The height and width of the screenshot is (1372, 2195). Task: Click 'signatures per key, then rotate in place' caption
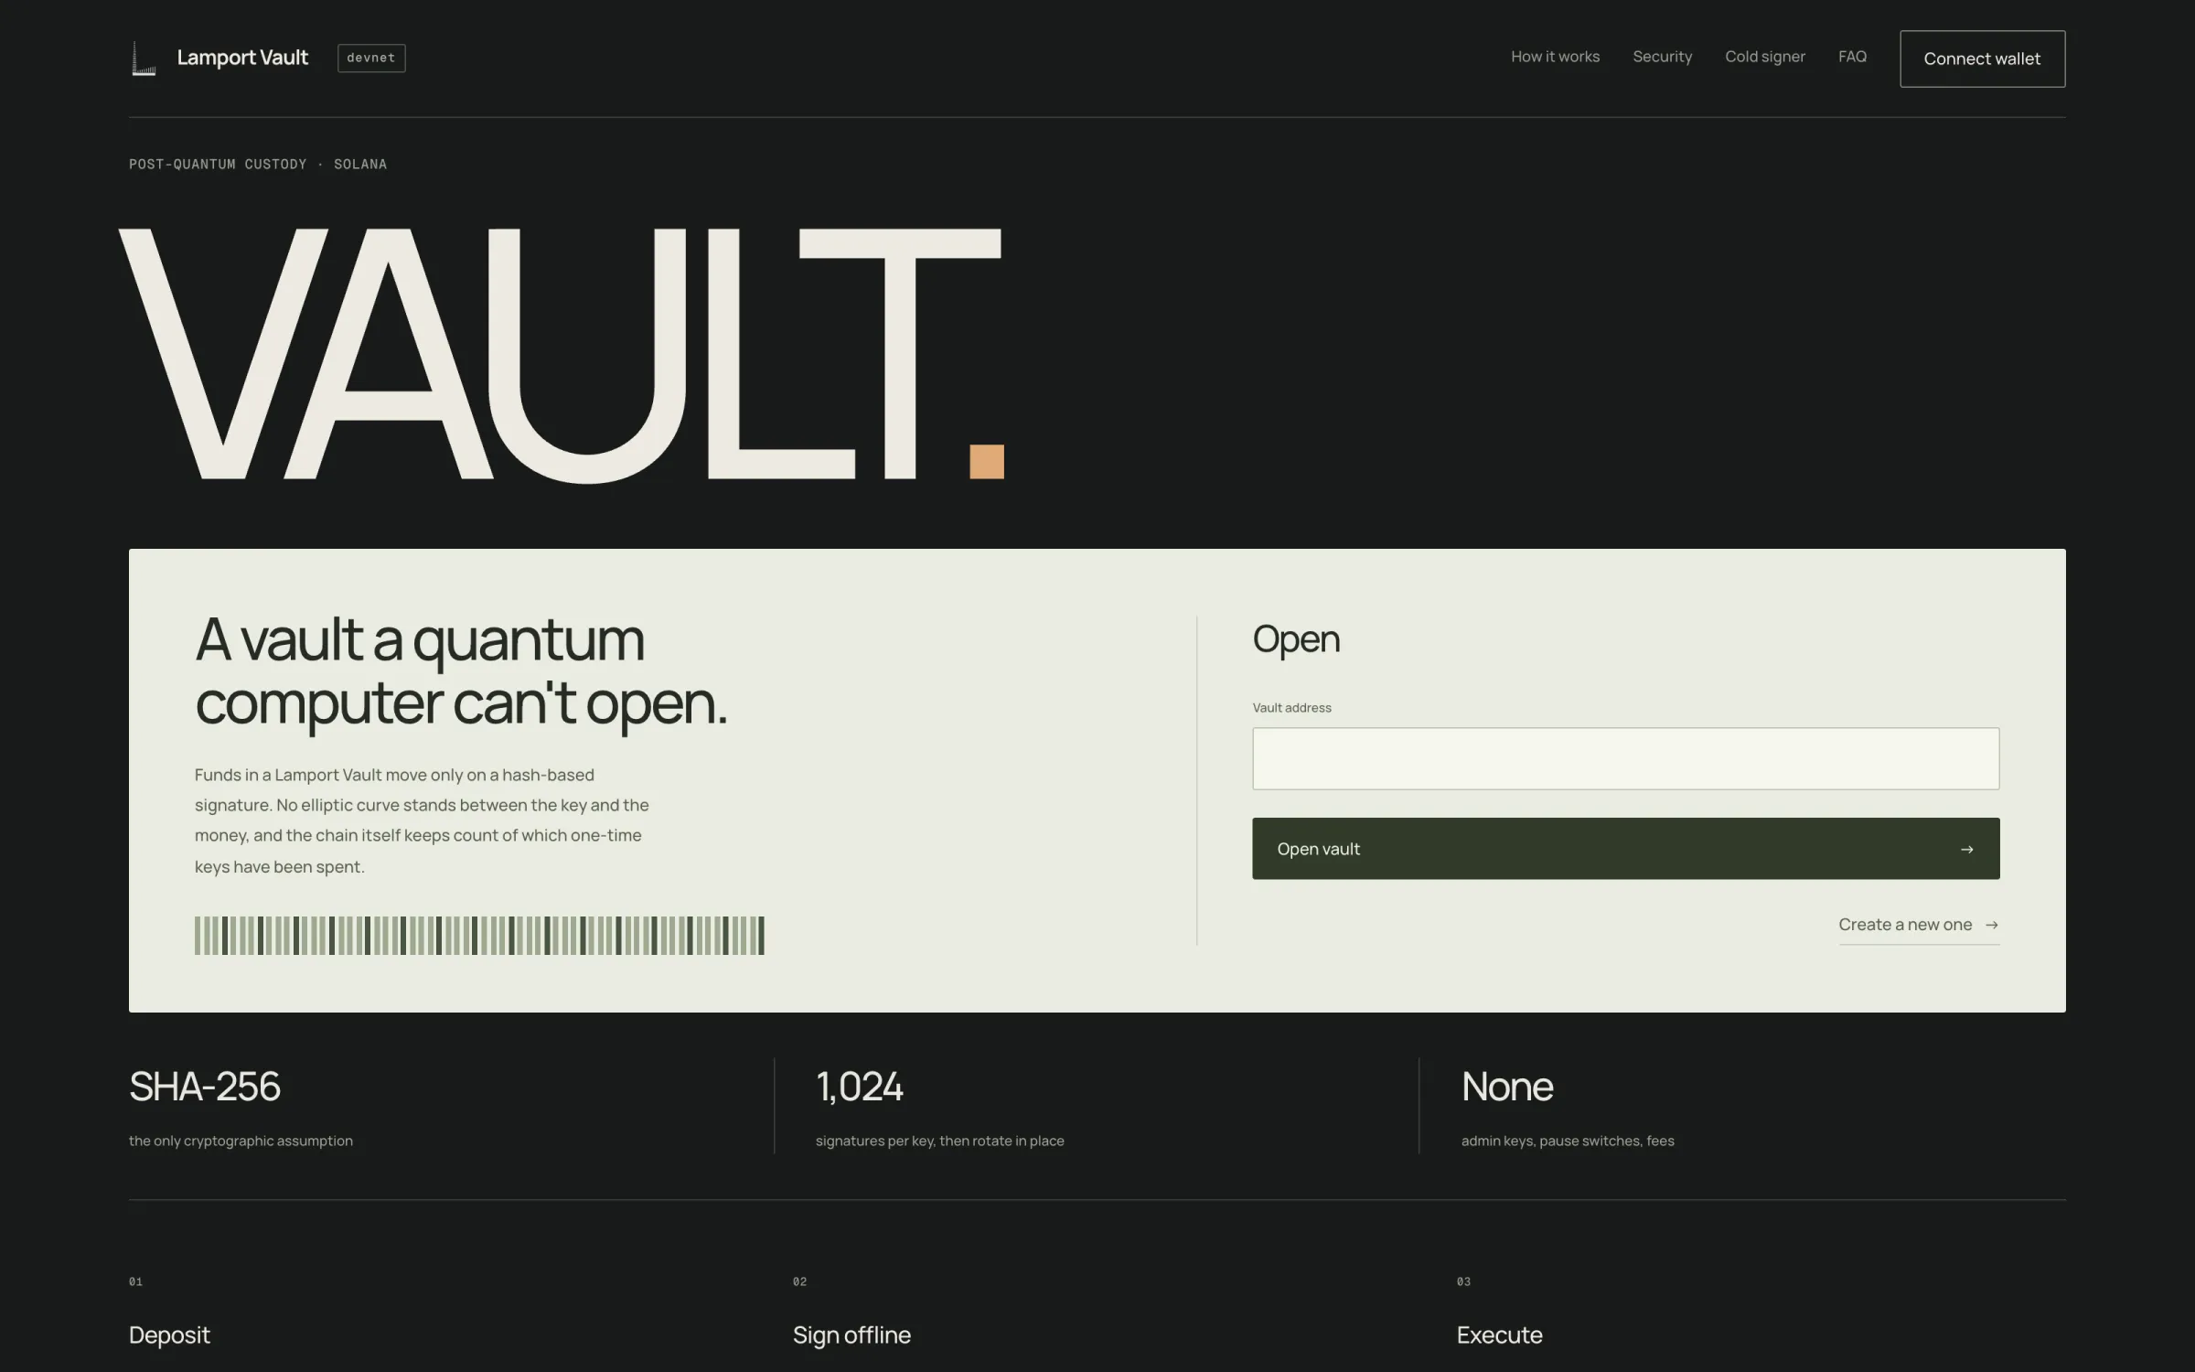coord(939,1141)
